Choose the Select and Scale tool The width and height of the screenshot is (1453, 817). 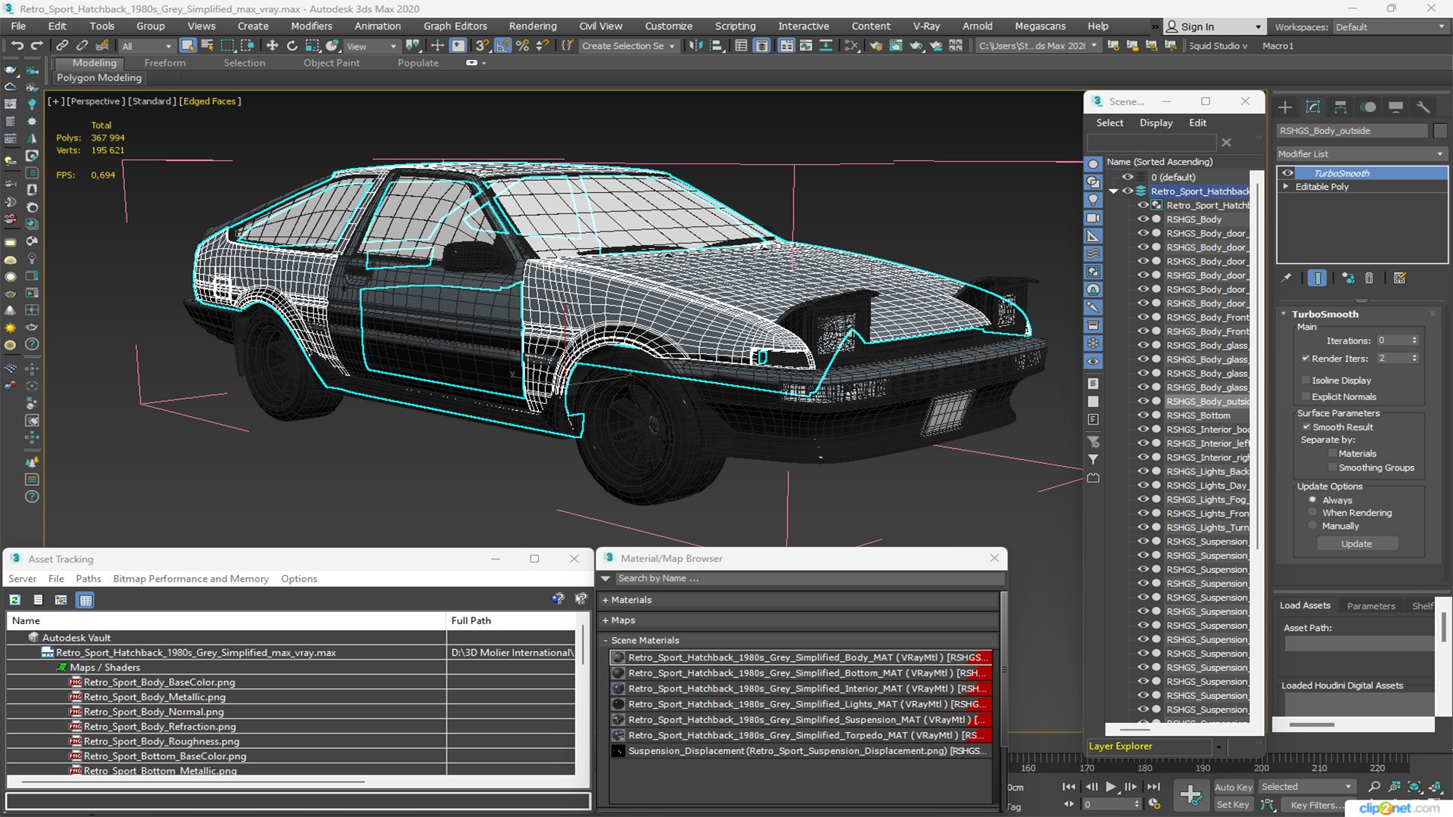click(x=312, y=46)
